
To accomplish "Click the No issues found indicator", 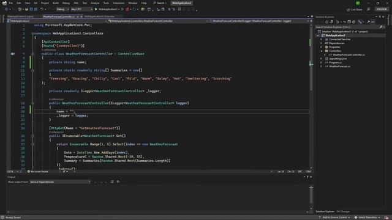I will 37,172.
